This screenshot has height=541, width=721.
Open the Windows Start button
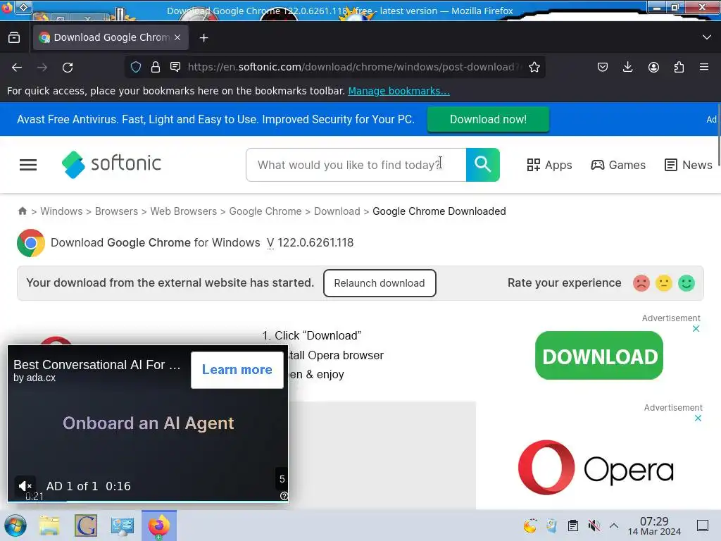click(15, 526)
